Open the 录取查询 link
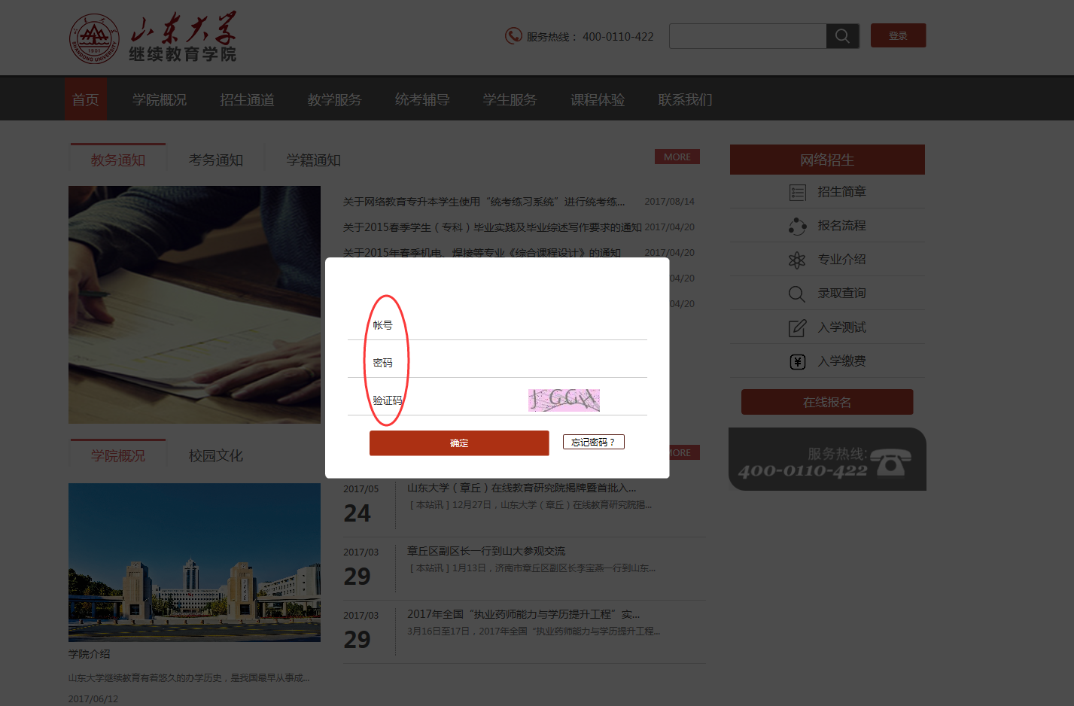This screenshot has width=1074, height=706. [841, 294]
